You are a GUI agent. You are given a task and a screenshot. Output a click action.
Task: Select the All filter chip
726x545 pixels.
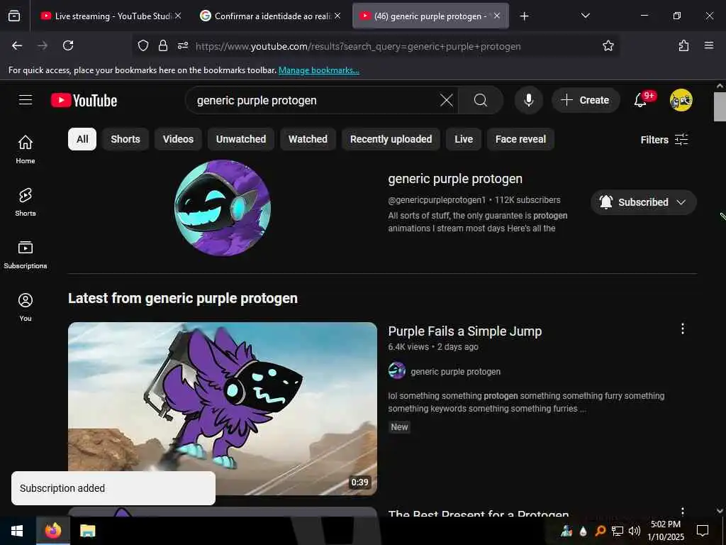82,139
